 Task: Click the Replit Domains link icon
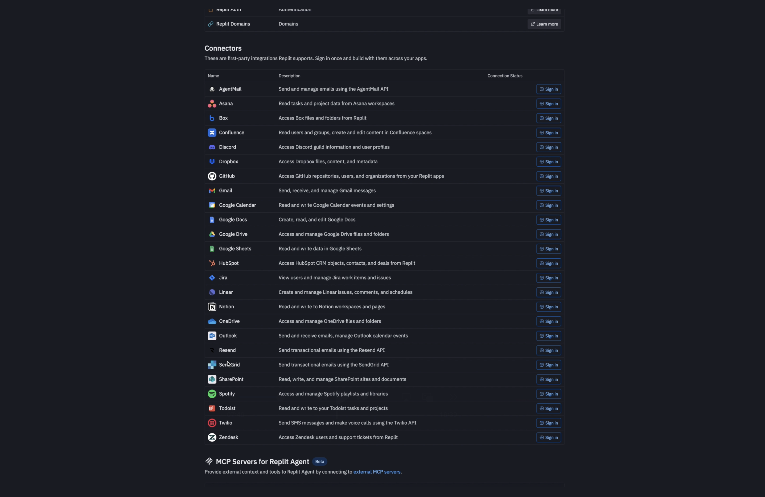211,24
